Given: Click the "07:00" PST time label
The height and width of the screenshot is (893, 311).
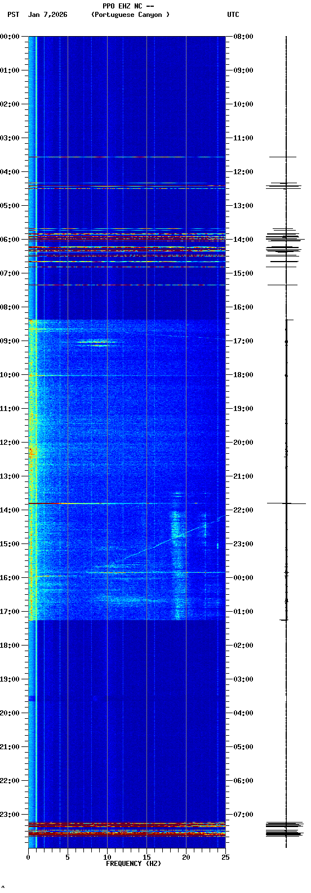Looking at the screenshot, I should tap(10, 273).
